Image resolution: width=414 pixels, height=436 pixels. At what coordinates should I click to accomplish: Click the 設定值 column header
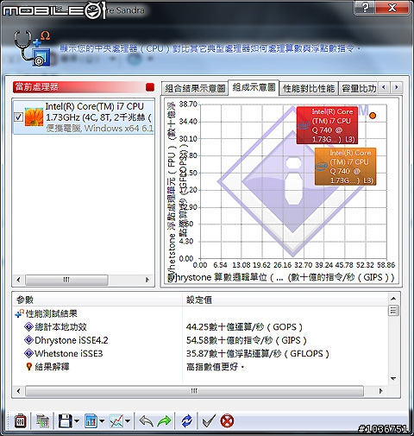(285, 300)
